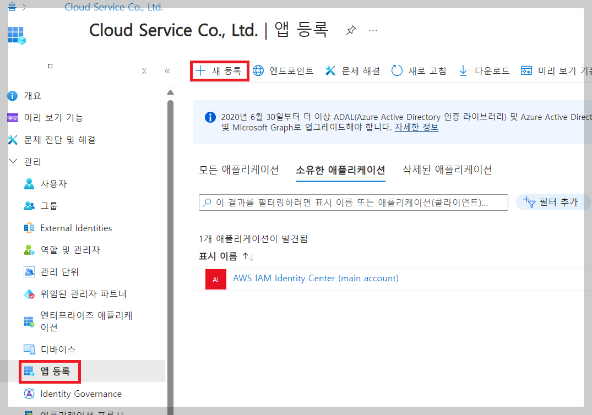Open 엔터프라이즈 애플리케이션 in the sidebar

pyautogui.click(x=86, y=321)
